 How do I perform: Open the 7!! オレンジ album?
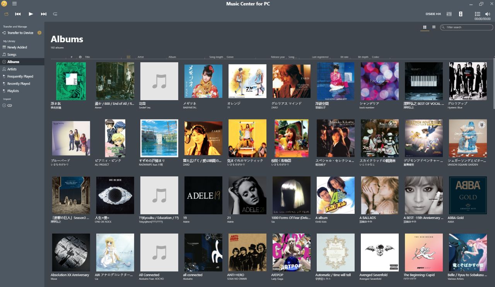click(x=247, y=81)
